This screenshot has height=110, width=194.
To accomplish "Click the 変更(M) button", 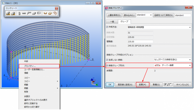I will [x=142, y=85].
